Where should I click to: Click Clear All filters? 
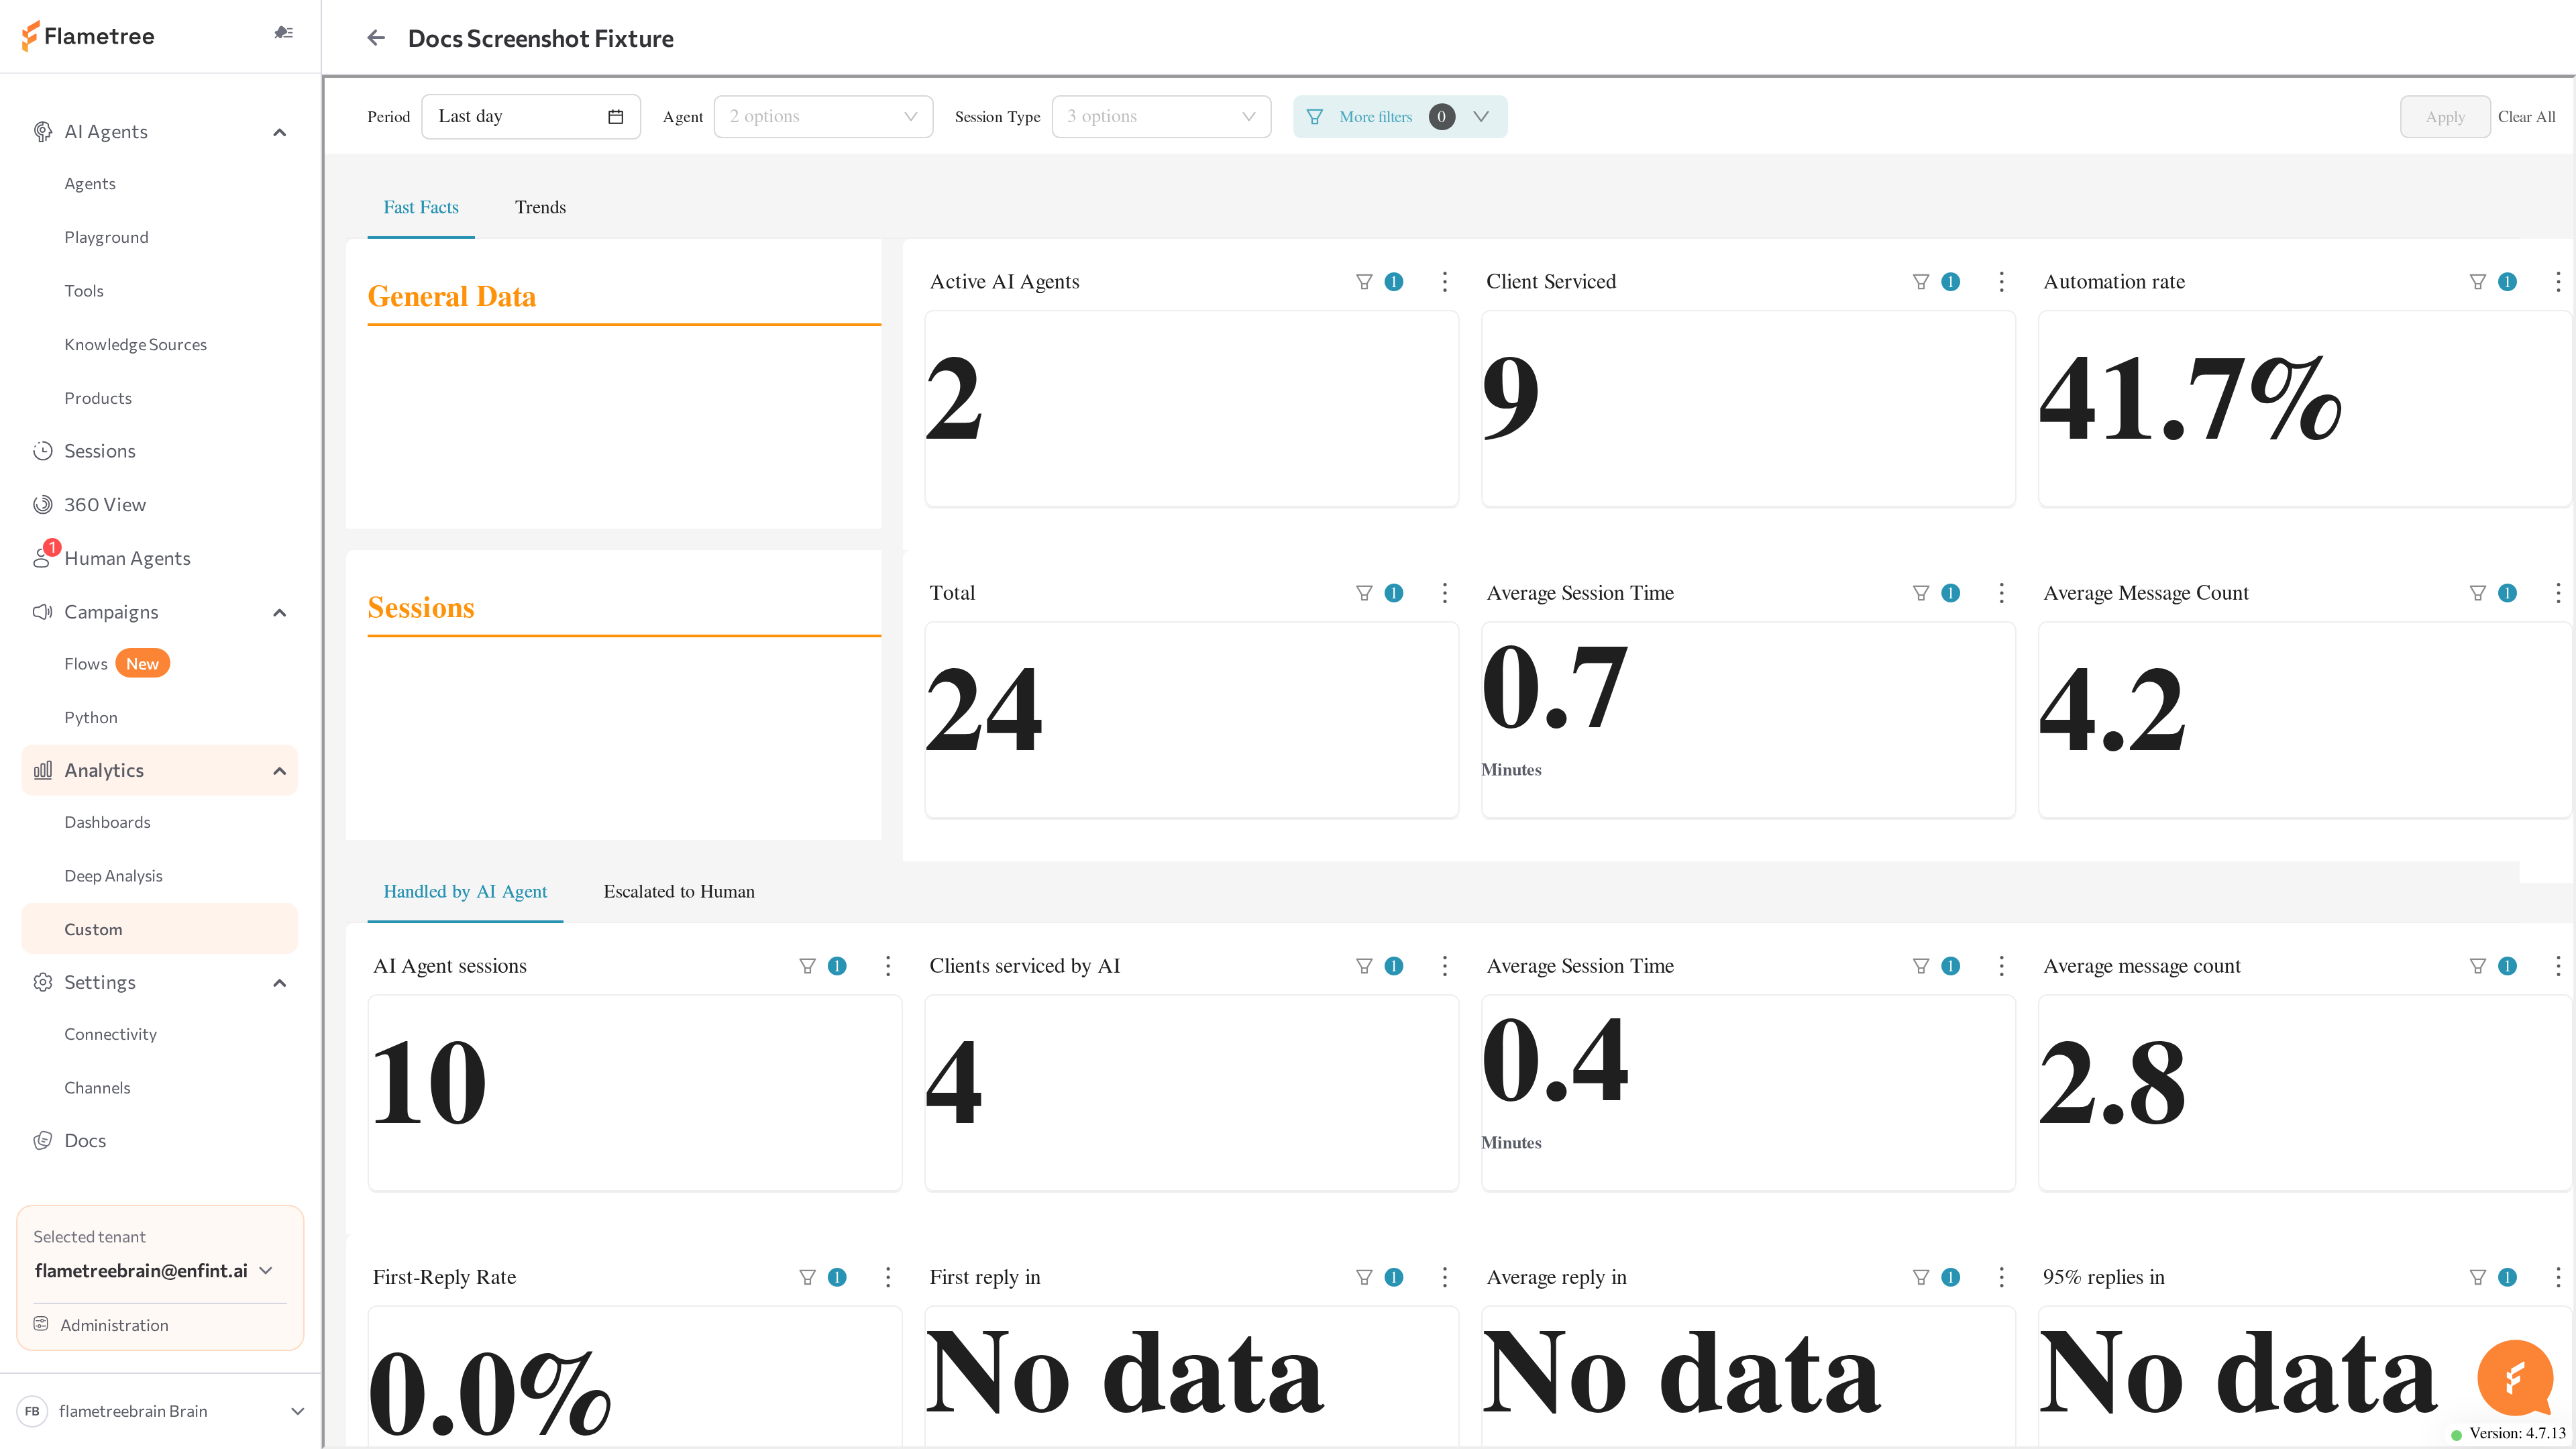[2526, 117]
